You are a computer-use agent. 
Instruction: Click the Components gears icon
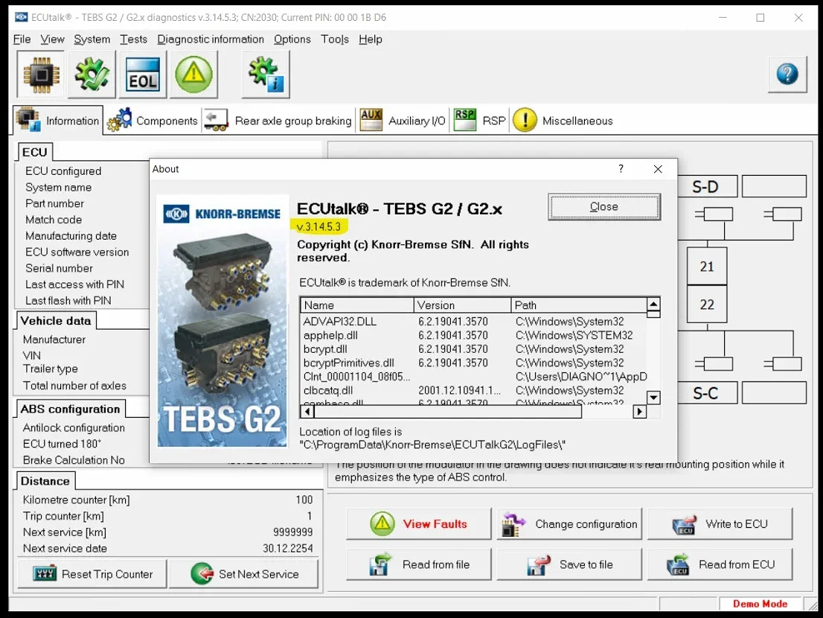120,120
